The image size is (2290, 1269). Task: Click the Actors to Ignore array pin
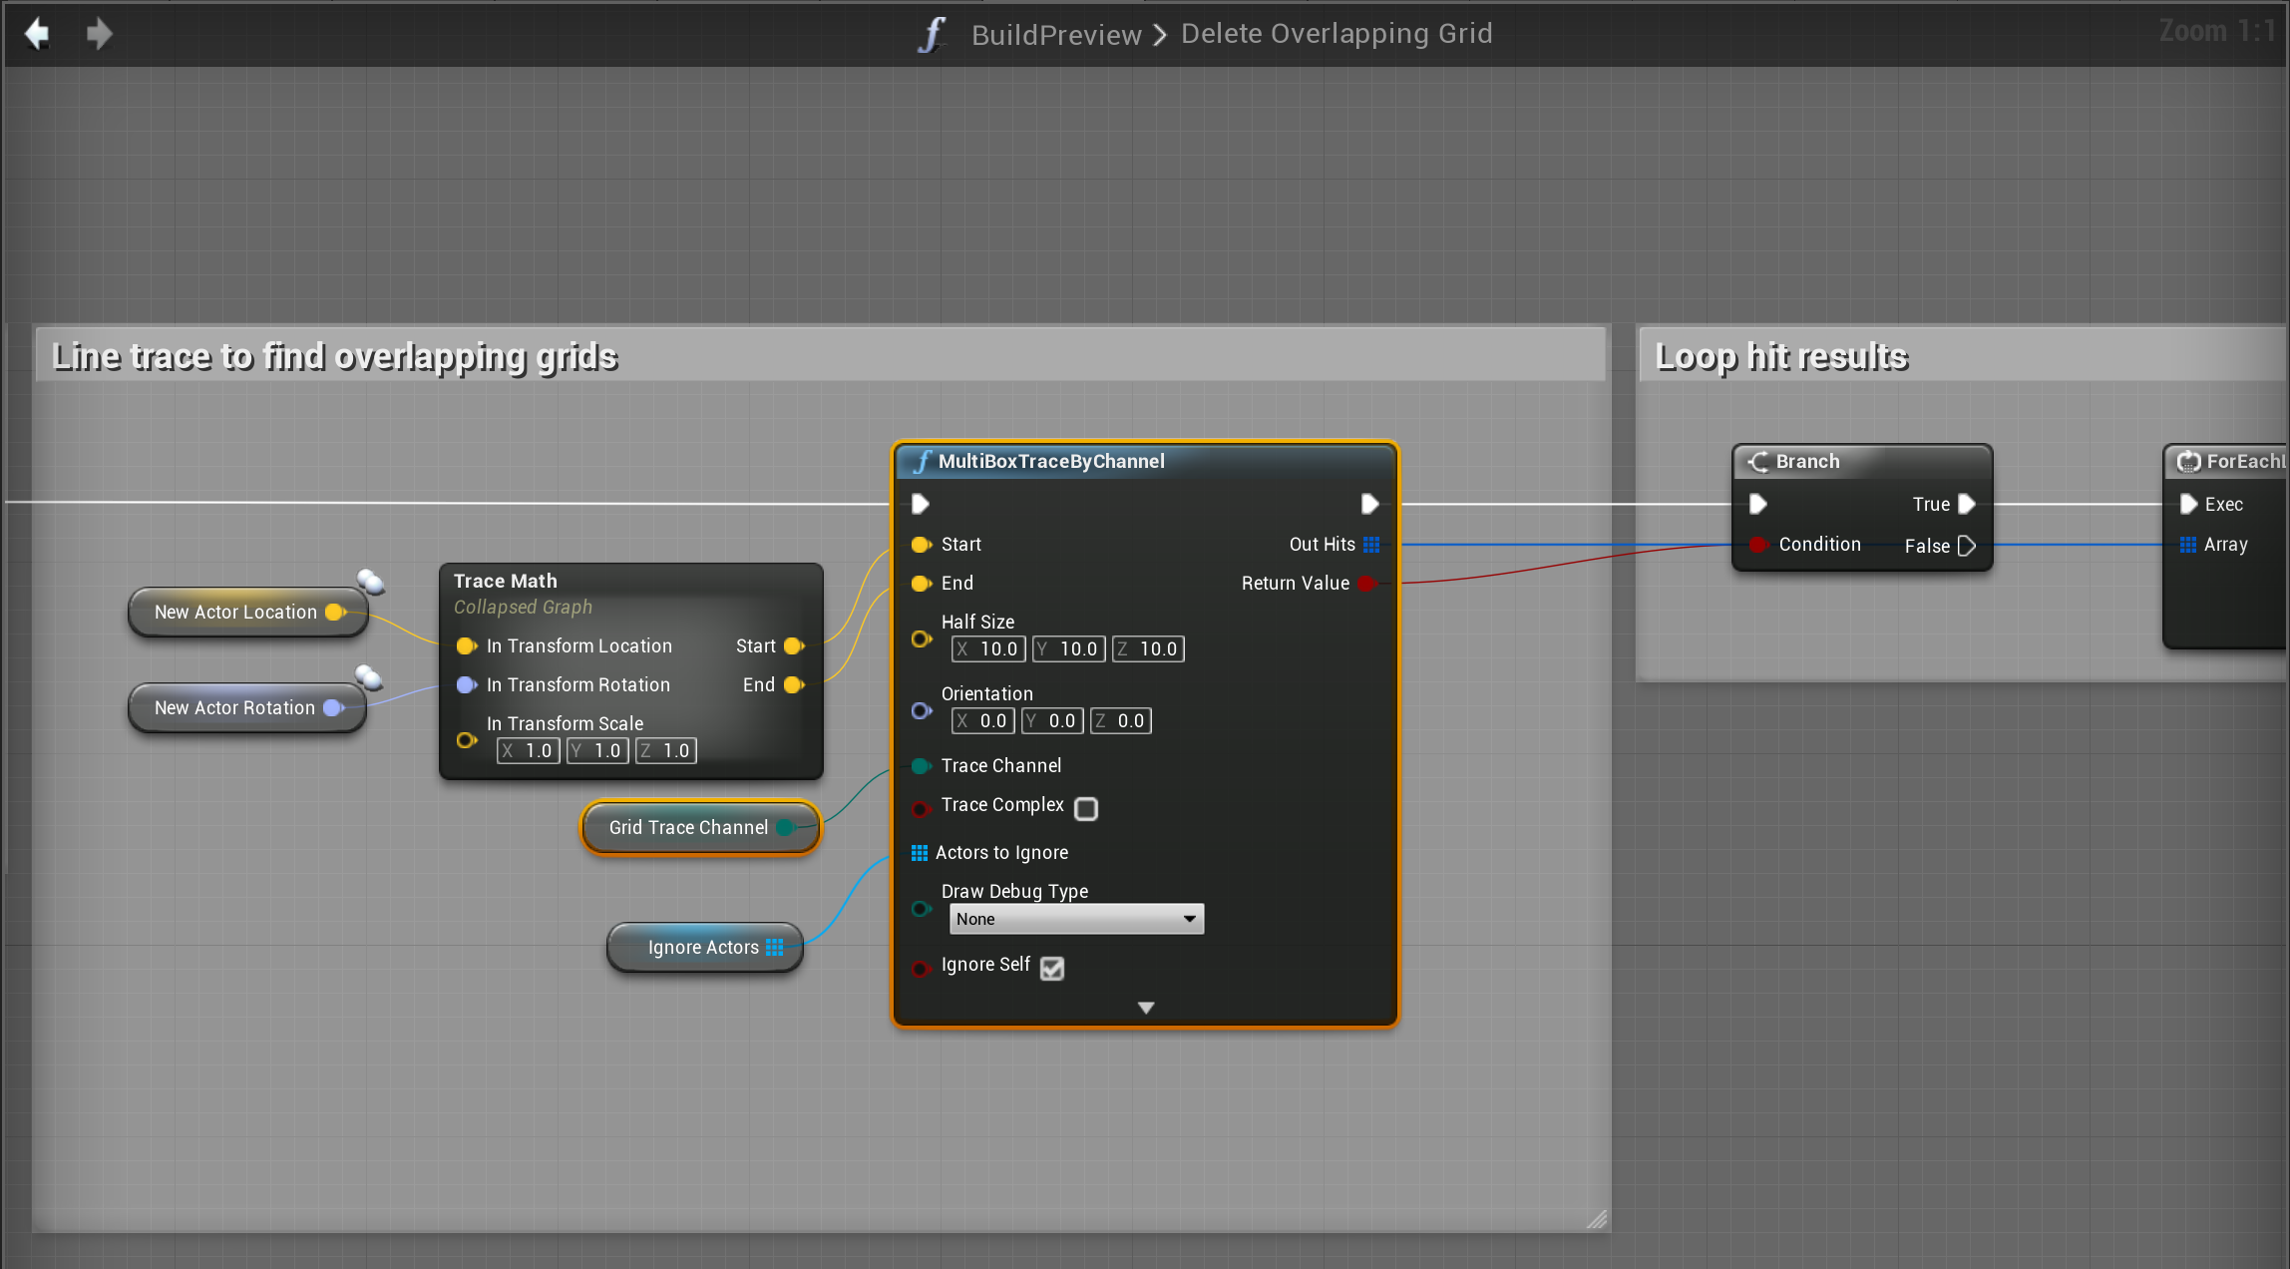coord(920,853)
